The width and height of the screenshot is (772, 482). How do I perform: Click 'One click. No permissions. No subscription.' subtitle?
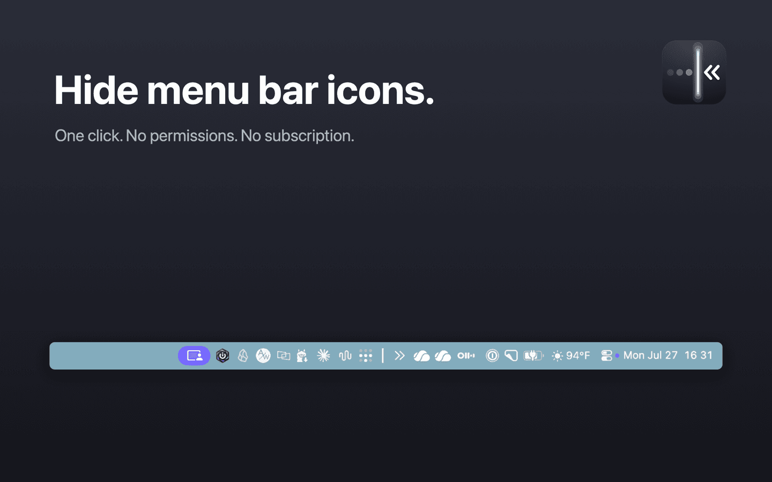204,136
